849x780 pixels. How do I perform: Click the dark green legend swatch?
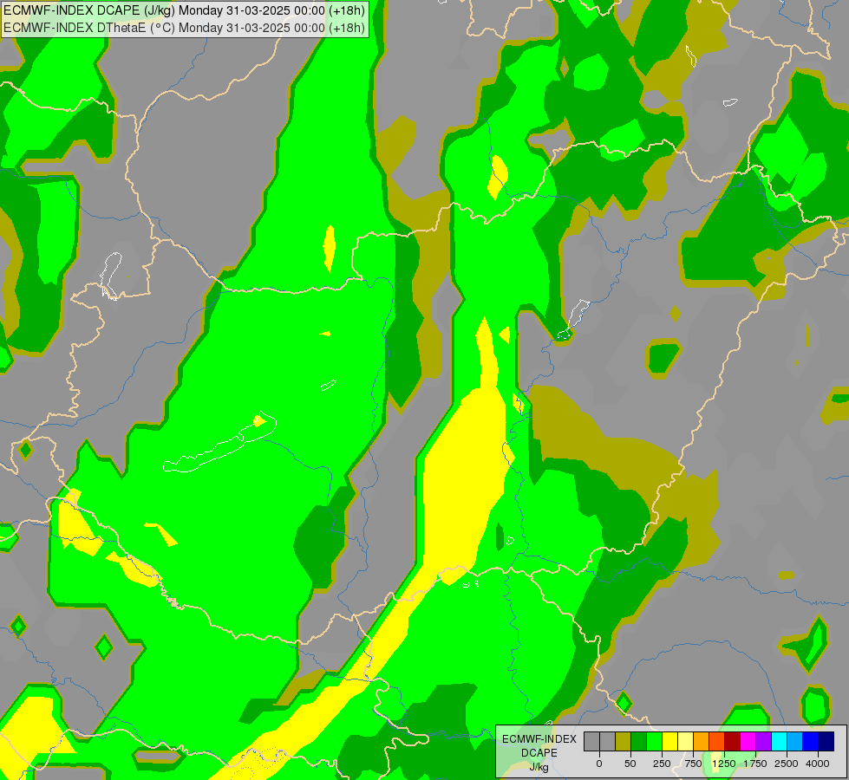[x=639, y=741]
